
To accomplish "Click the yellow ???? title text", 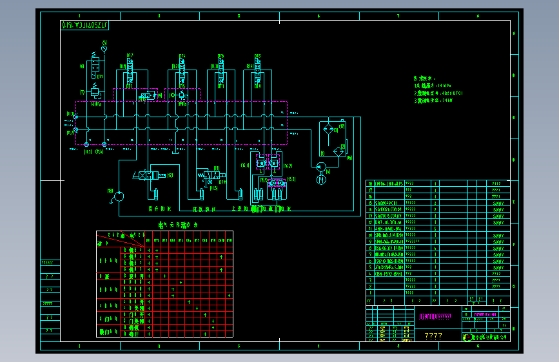I will (x=433, y=336).
